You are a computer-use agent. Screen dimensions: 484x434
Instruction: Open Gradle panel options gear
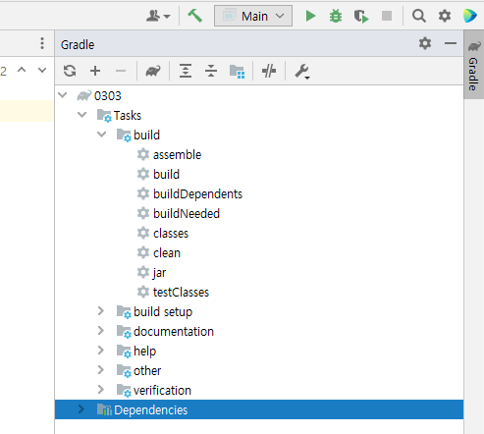coord(425,43)
